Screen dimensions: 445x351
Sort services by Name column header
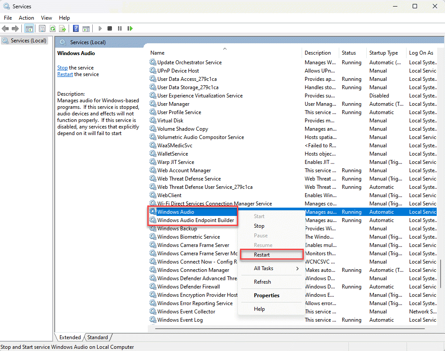(157, 53)
